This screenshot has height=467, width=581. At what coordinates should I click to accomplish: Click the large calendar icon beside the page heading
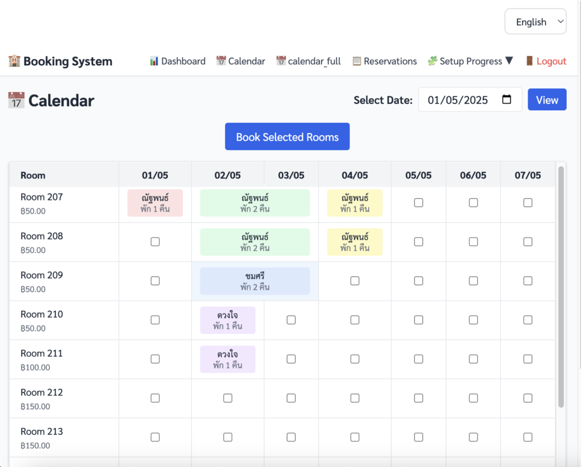pos(16,101)
